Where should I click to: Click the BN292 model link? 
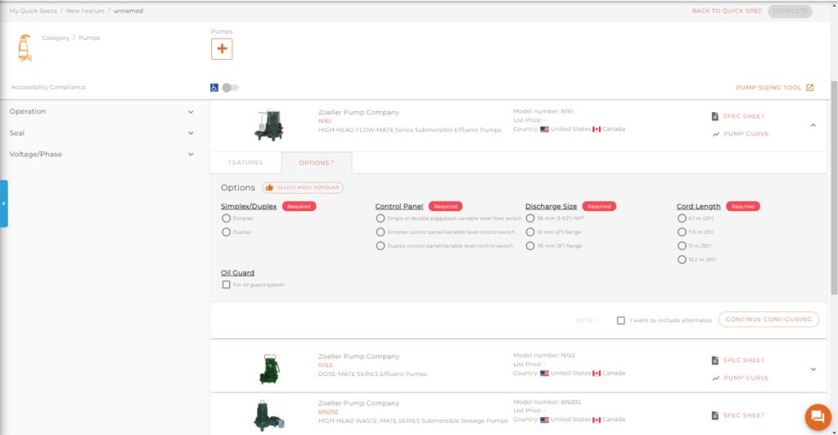click(x=328, y=412)
